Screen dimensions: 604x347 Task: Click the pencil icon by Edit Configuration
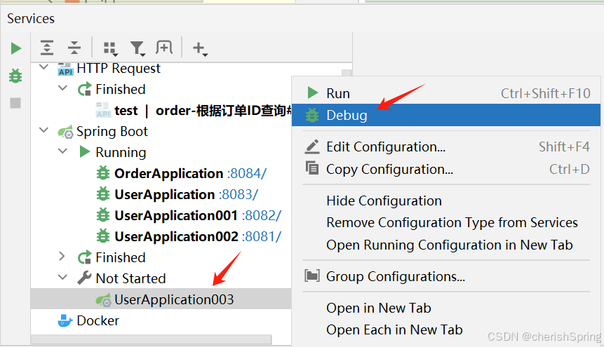point(312,147)
